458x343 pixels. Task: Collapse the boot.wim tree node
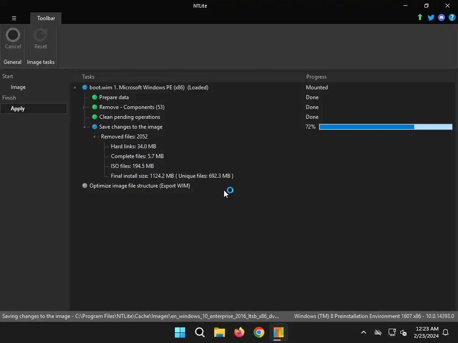(75, 88)
